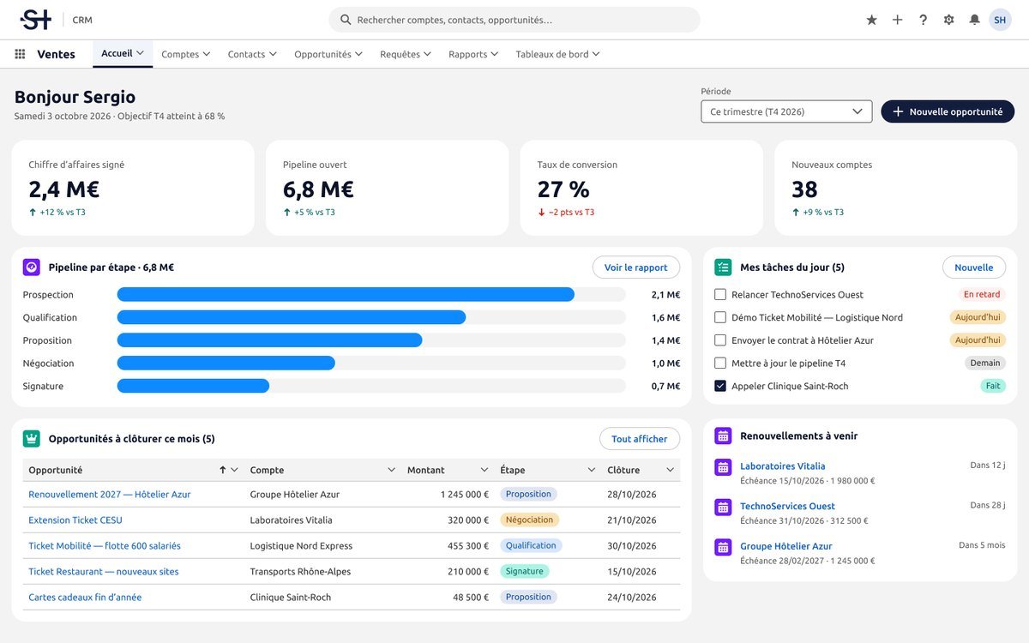The image size is (1029, 643).
Task: Open the help question mark icon
Action: [x=923, y=20]
